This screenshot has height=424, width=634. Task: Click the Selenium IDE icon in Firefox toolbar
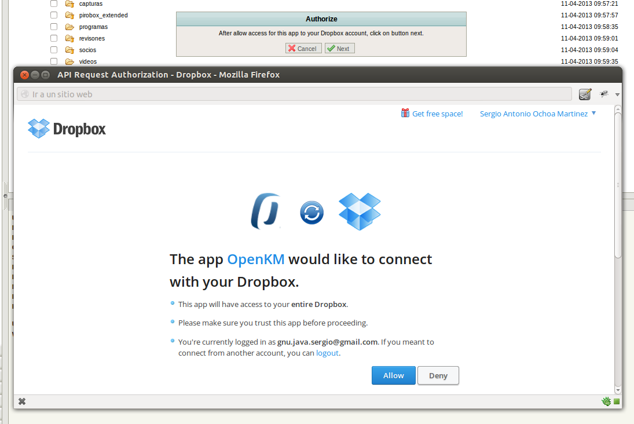coord(585,94)
